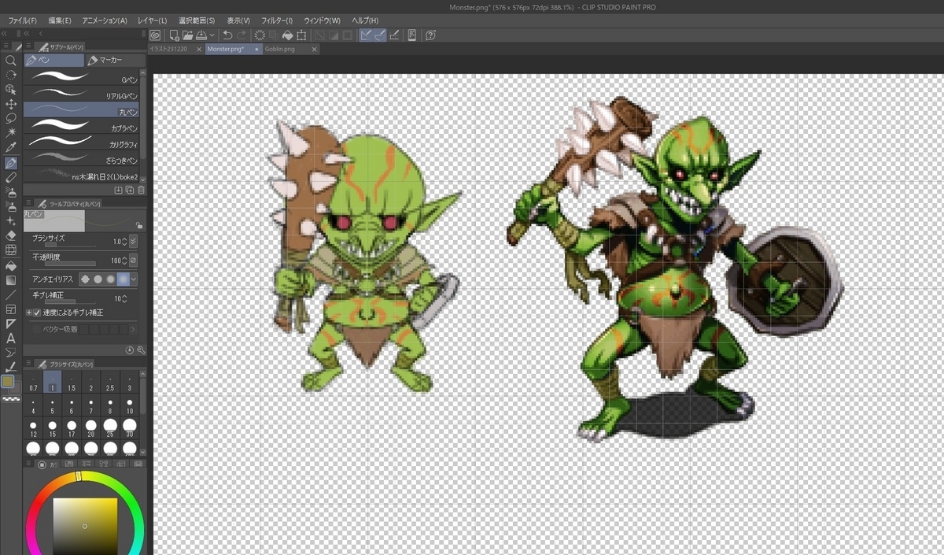Toggle Snap to Grid
The height and width of the screenshot is (555, 944).
(394, 35)
